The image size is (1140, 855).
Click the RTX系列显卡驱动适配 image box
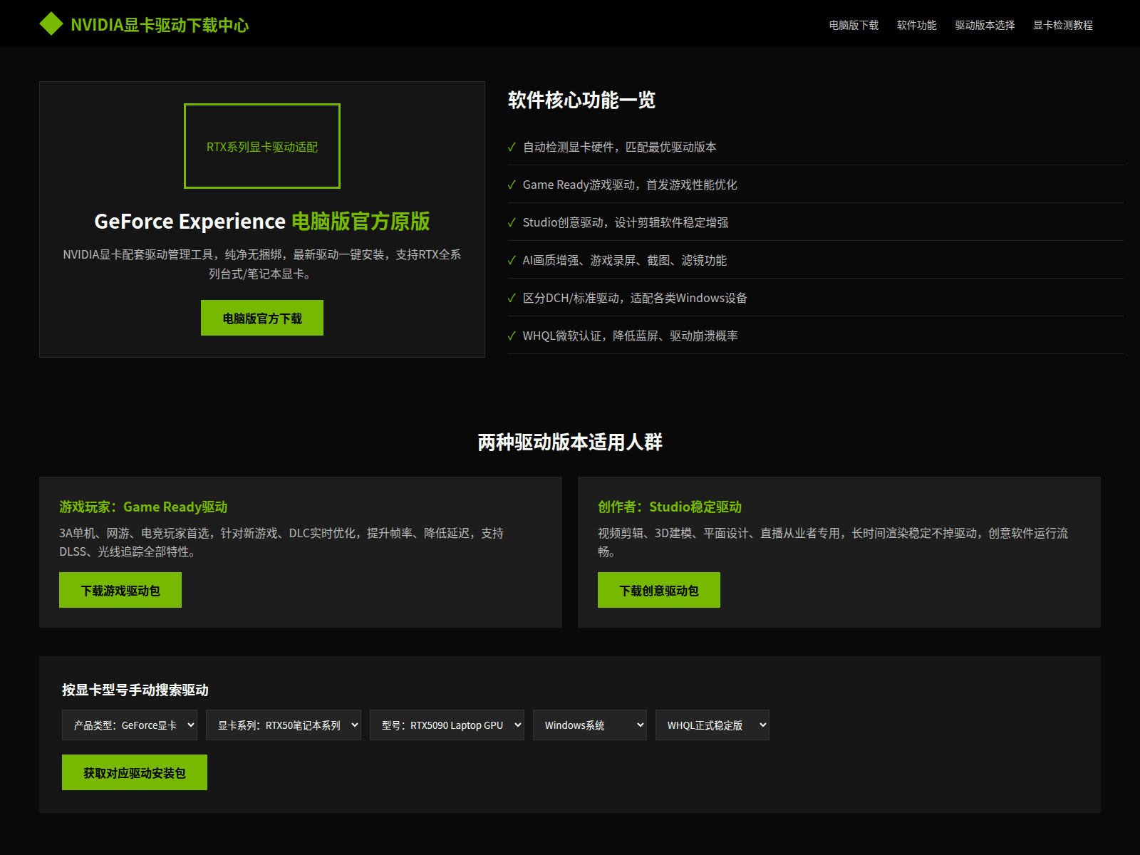pyautogui.click(x=262, y=146)
